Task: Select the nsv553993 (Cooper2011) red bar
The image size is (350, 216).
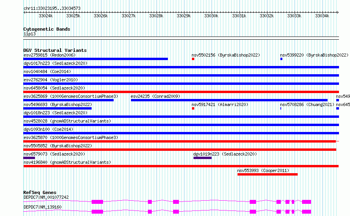Action: [268, 174]
